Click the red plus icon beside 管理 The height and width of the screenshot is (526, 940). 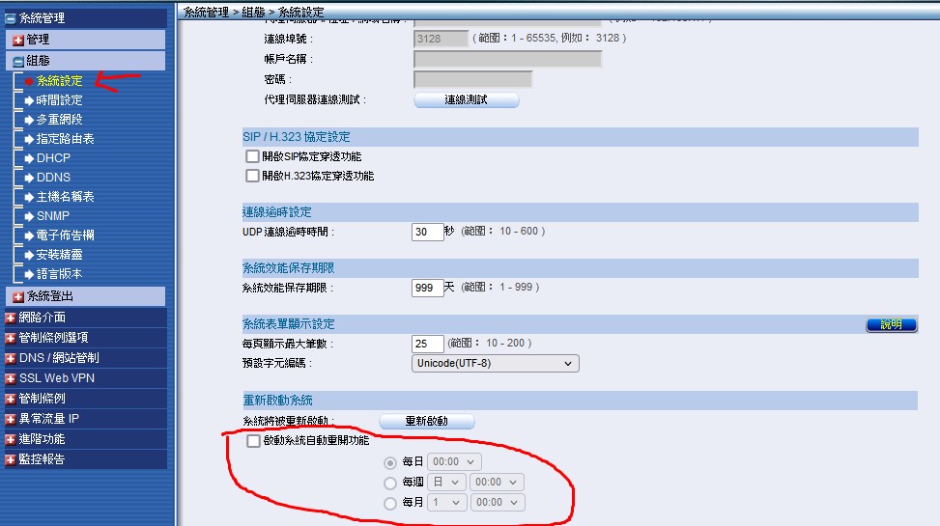click(18, 40)
